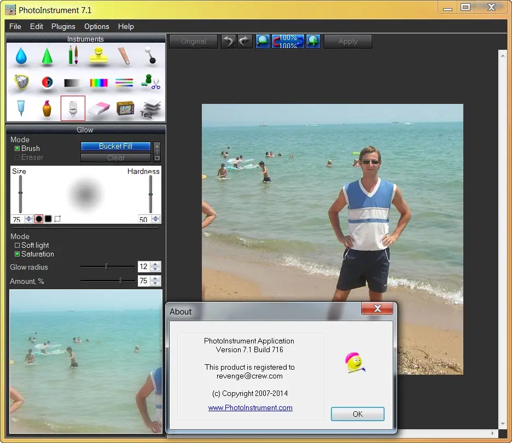
Task: Pick the finger Smudge tool
Action: [x=124, y=56]
